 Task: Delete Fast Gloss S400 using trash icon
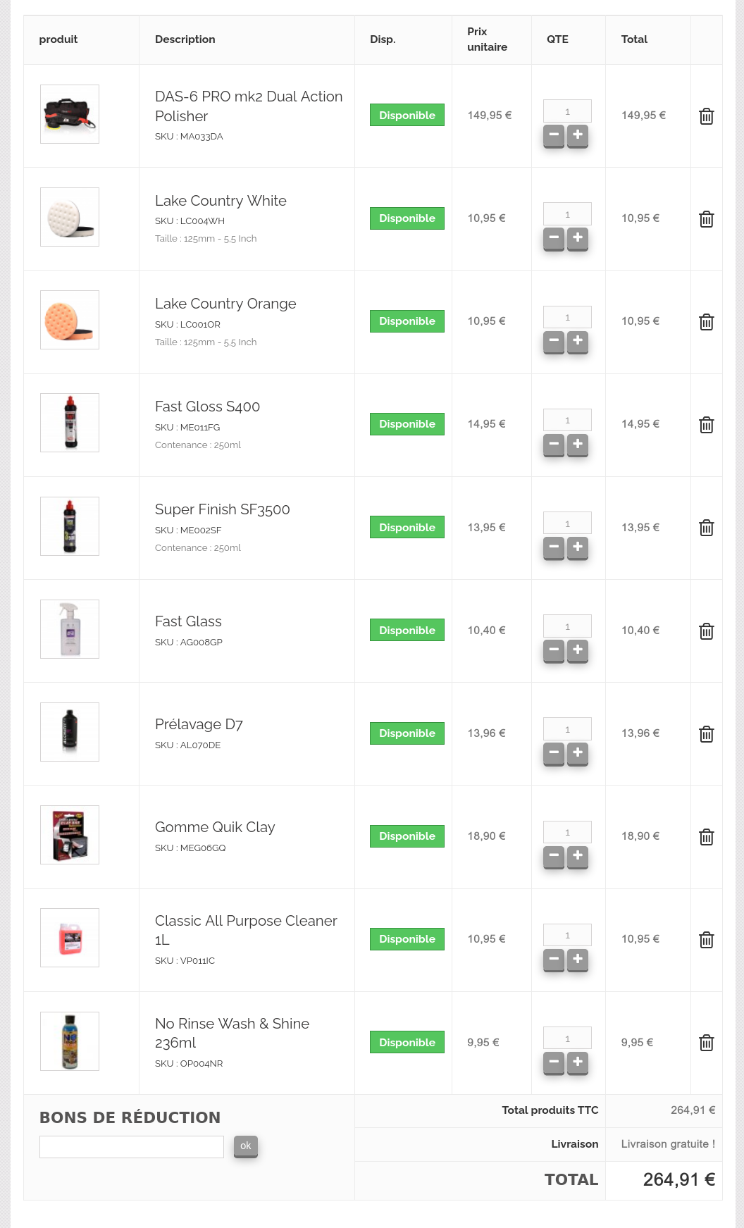click(x=706, y=425)
